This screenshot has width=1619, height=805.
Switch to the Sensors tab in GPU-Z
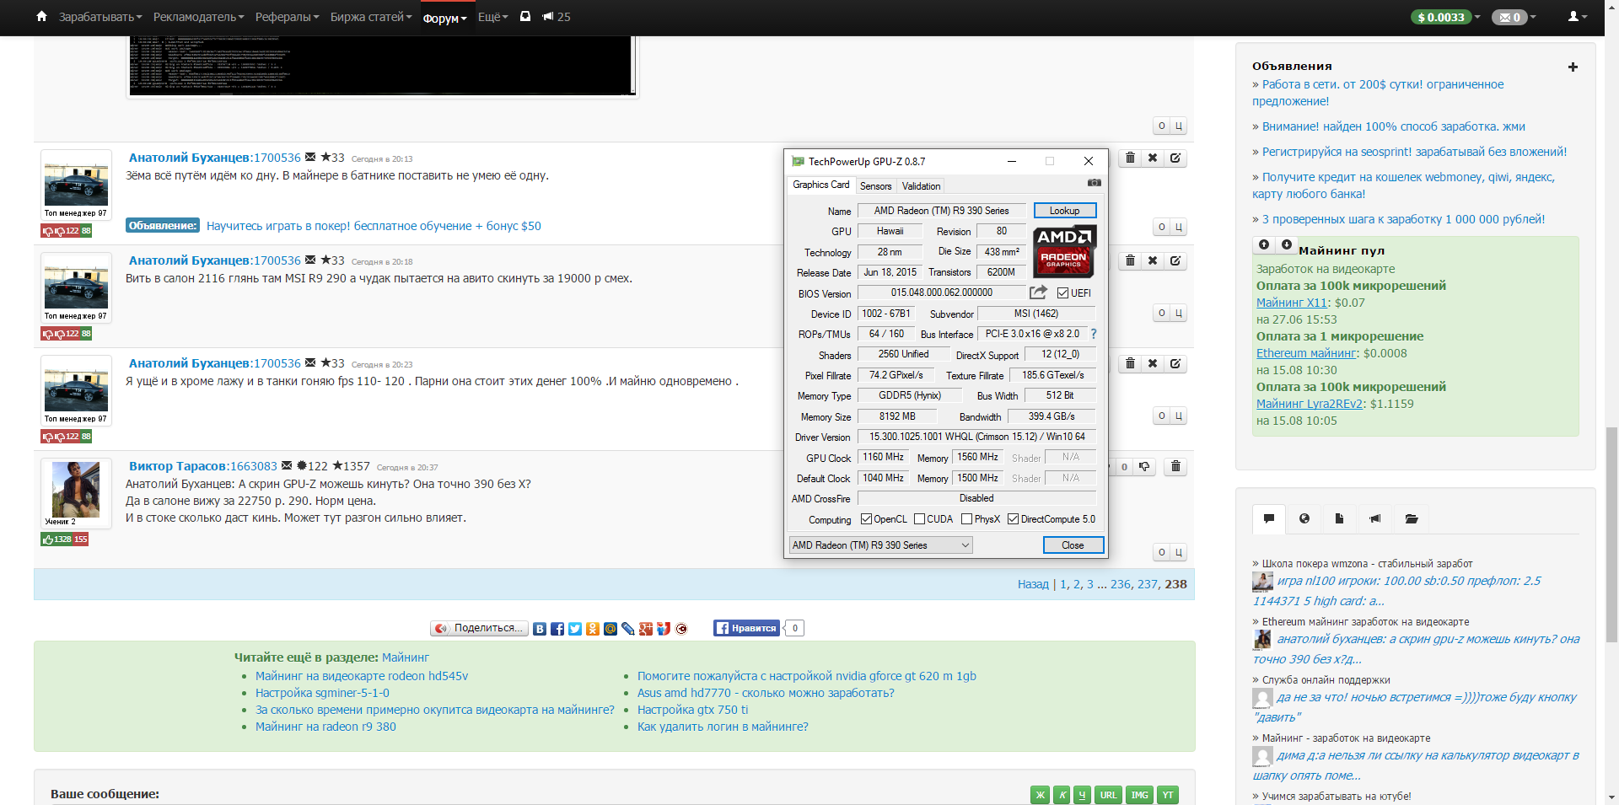tap(875, 186)
